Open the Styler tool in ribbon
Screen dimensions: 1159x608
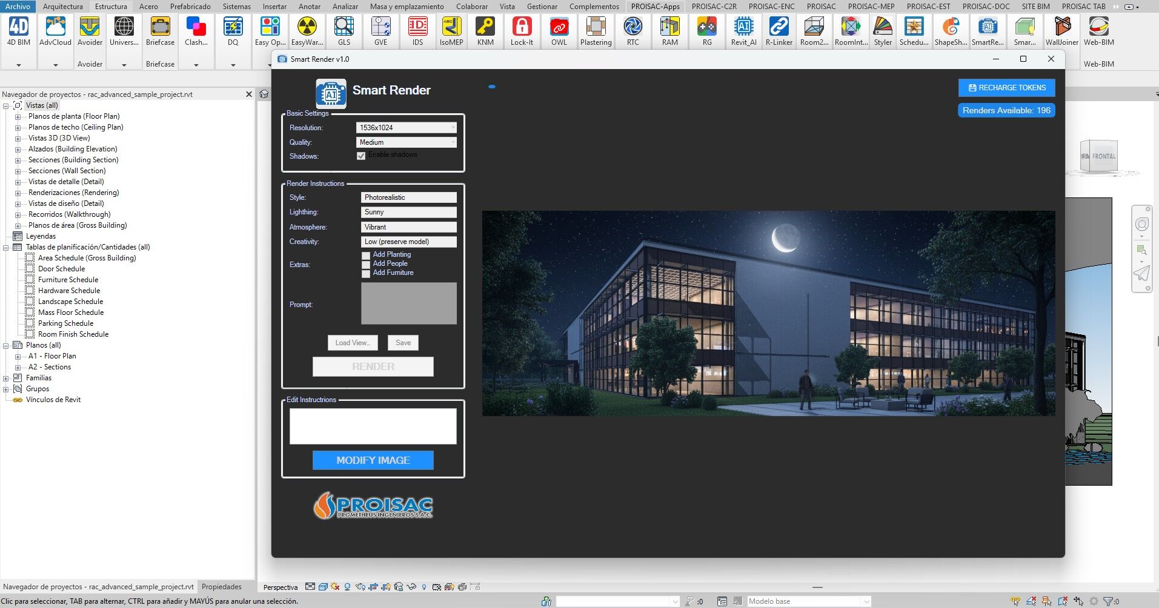point(883,31)
